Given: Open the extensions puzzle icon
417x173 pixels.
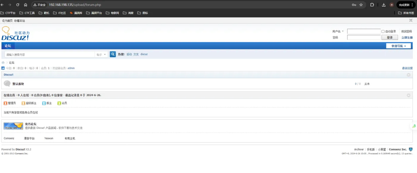Looking at the screenshot, I should [x=372, y=5].
